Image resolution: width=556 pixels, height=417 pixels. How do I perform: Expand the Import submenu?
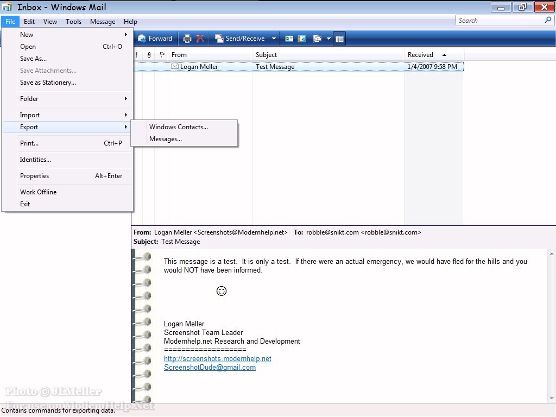pyautogui.click(x=68, y=115)
